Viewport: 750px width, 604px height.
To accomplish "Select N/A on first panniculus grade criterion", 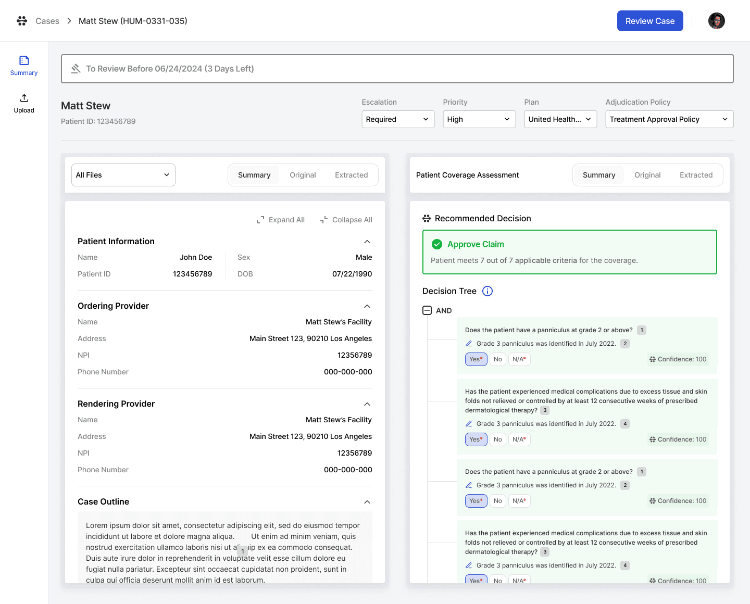I will coord(519,359).
